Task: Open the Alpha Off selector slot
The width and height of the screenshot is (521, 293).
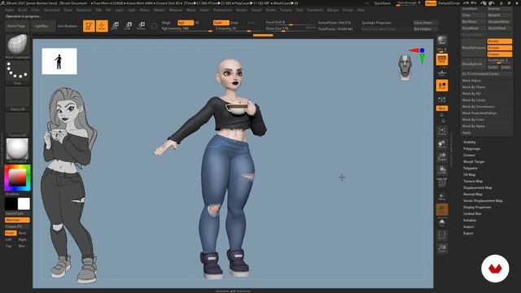Action: coord(17,97)
